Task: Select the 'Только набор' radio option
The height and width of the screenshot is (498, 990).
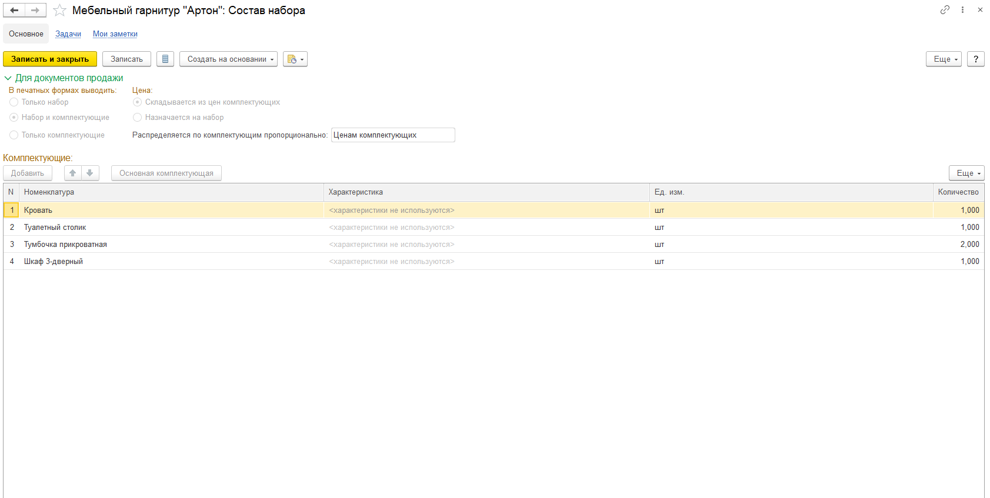Action: [x=14, y=102]
